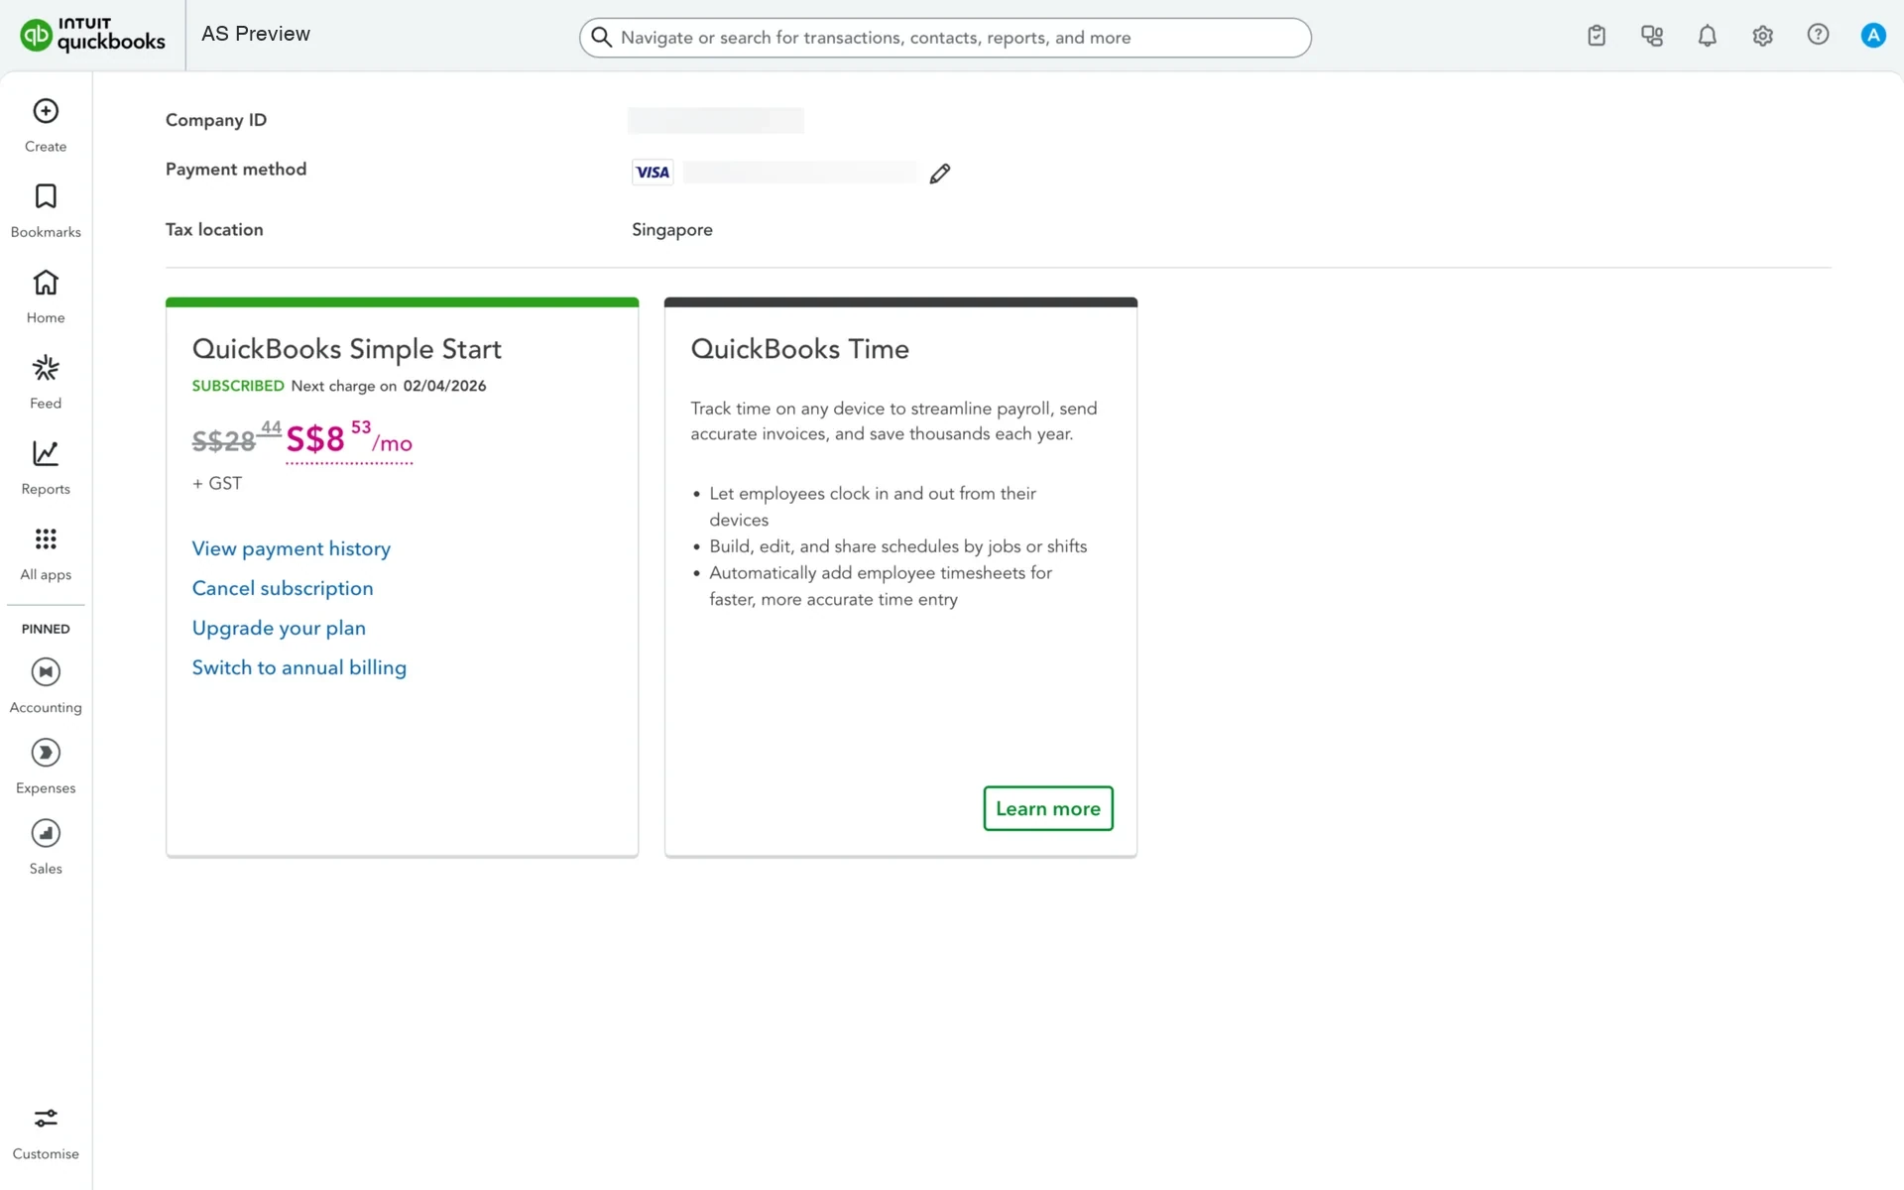Screen dimensions: 1904x1190
Task: Focus the navigate or search field
Action: click(x=945, y=38)
